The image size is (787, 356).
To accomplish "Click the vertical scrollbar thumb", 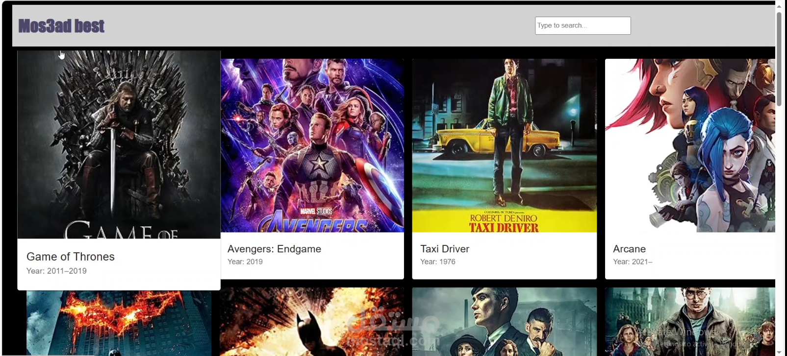I will point(779,59).
